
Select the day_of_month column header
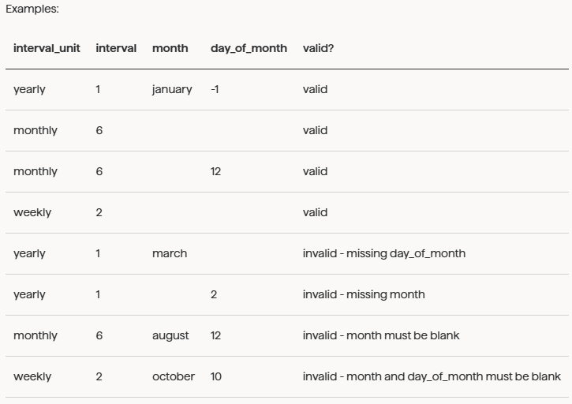point(249,48)
